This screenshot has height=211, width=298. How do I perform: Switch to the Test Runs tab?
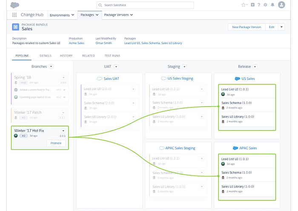point(112,56)
